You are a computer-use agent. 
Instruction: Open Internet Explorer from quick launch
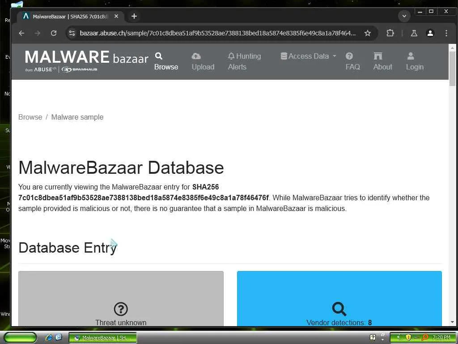49,337
